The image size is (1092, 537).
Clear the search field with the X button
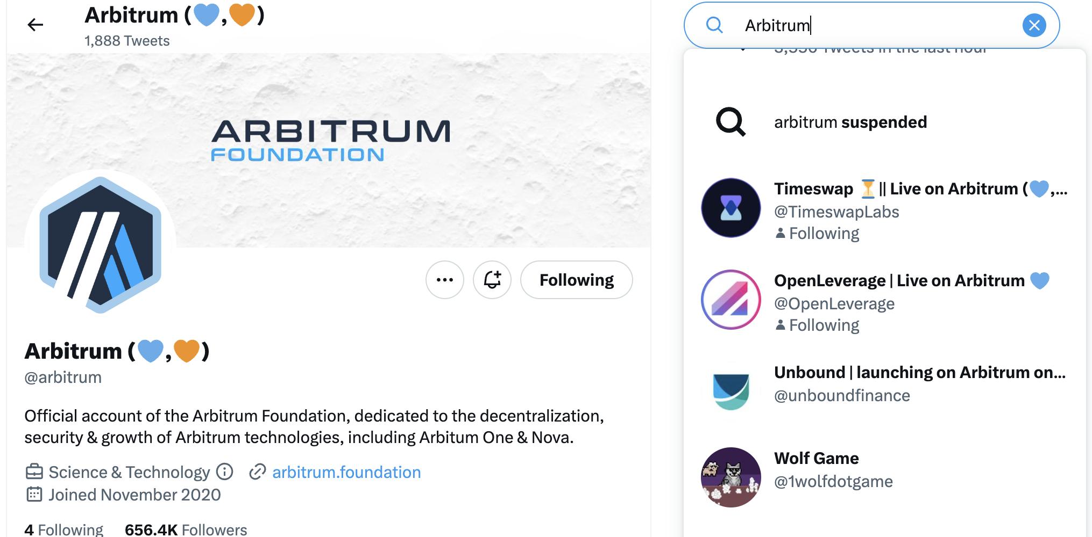coord(1032,25)
